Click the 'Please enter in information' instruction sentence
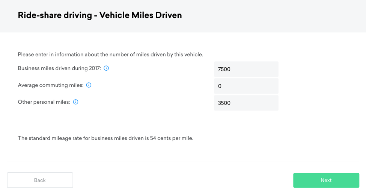Screen dimensions: 366x191 pos(110,55)
